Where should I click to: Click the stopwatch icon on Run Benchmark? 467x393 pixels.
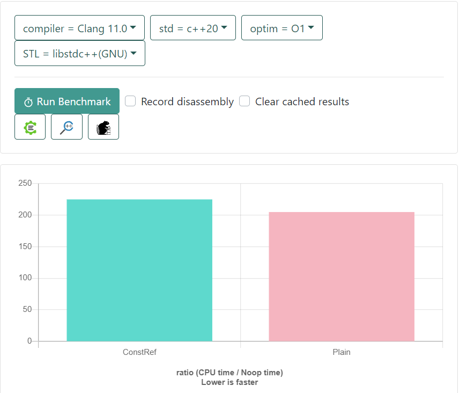point(28,102)
